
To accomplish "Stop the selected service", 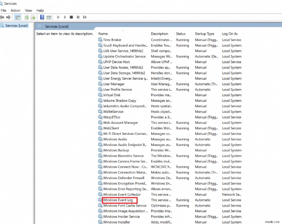I will click(x=72, y=17).
